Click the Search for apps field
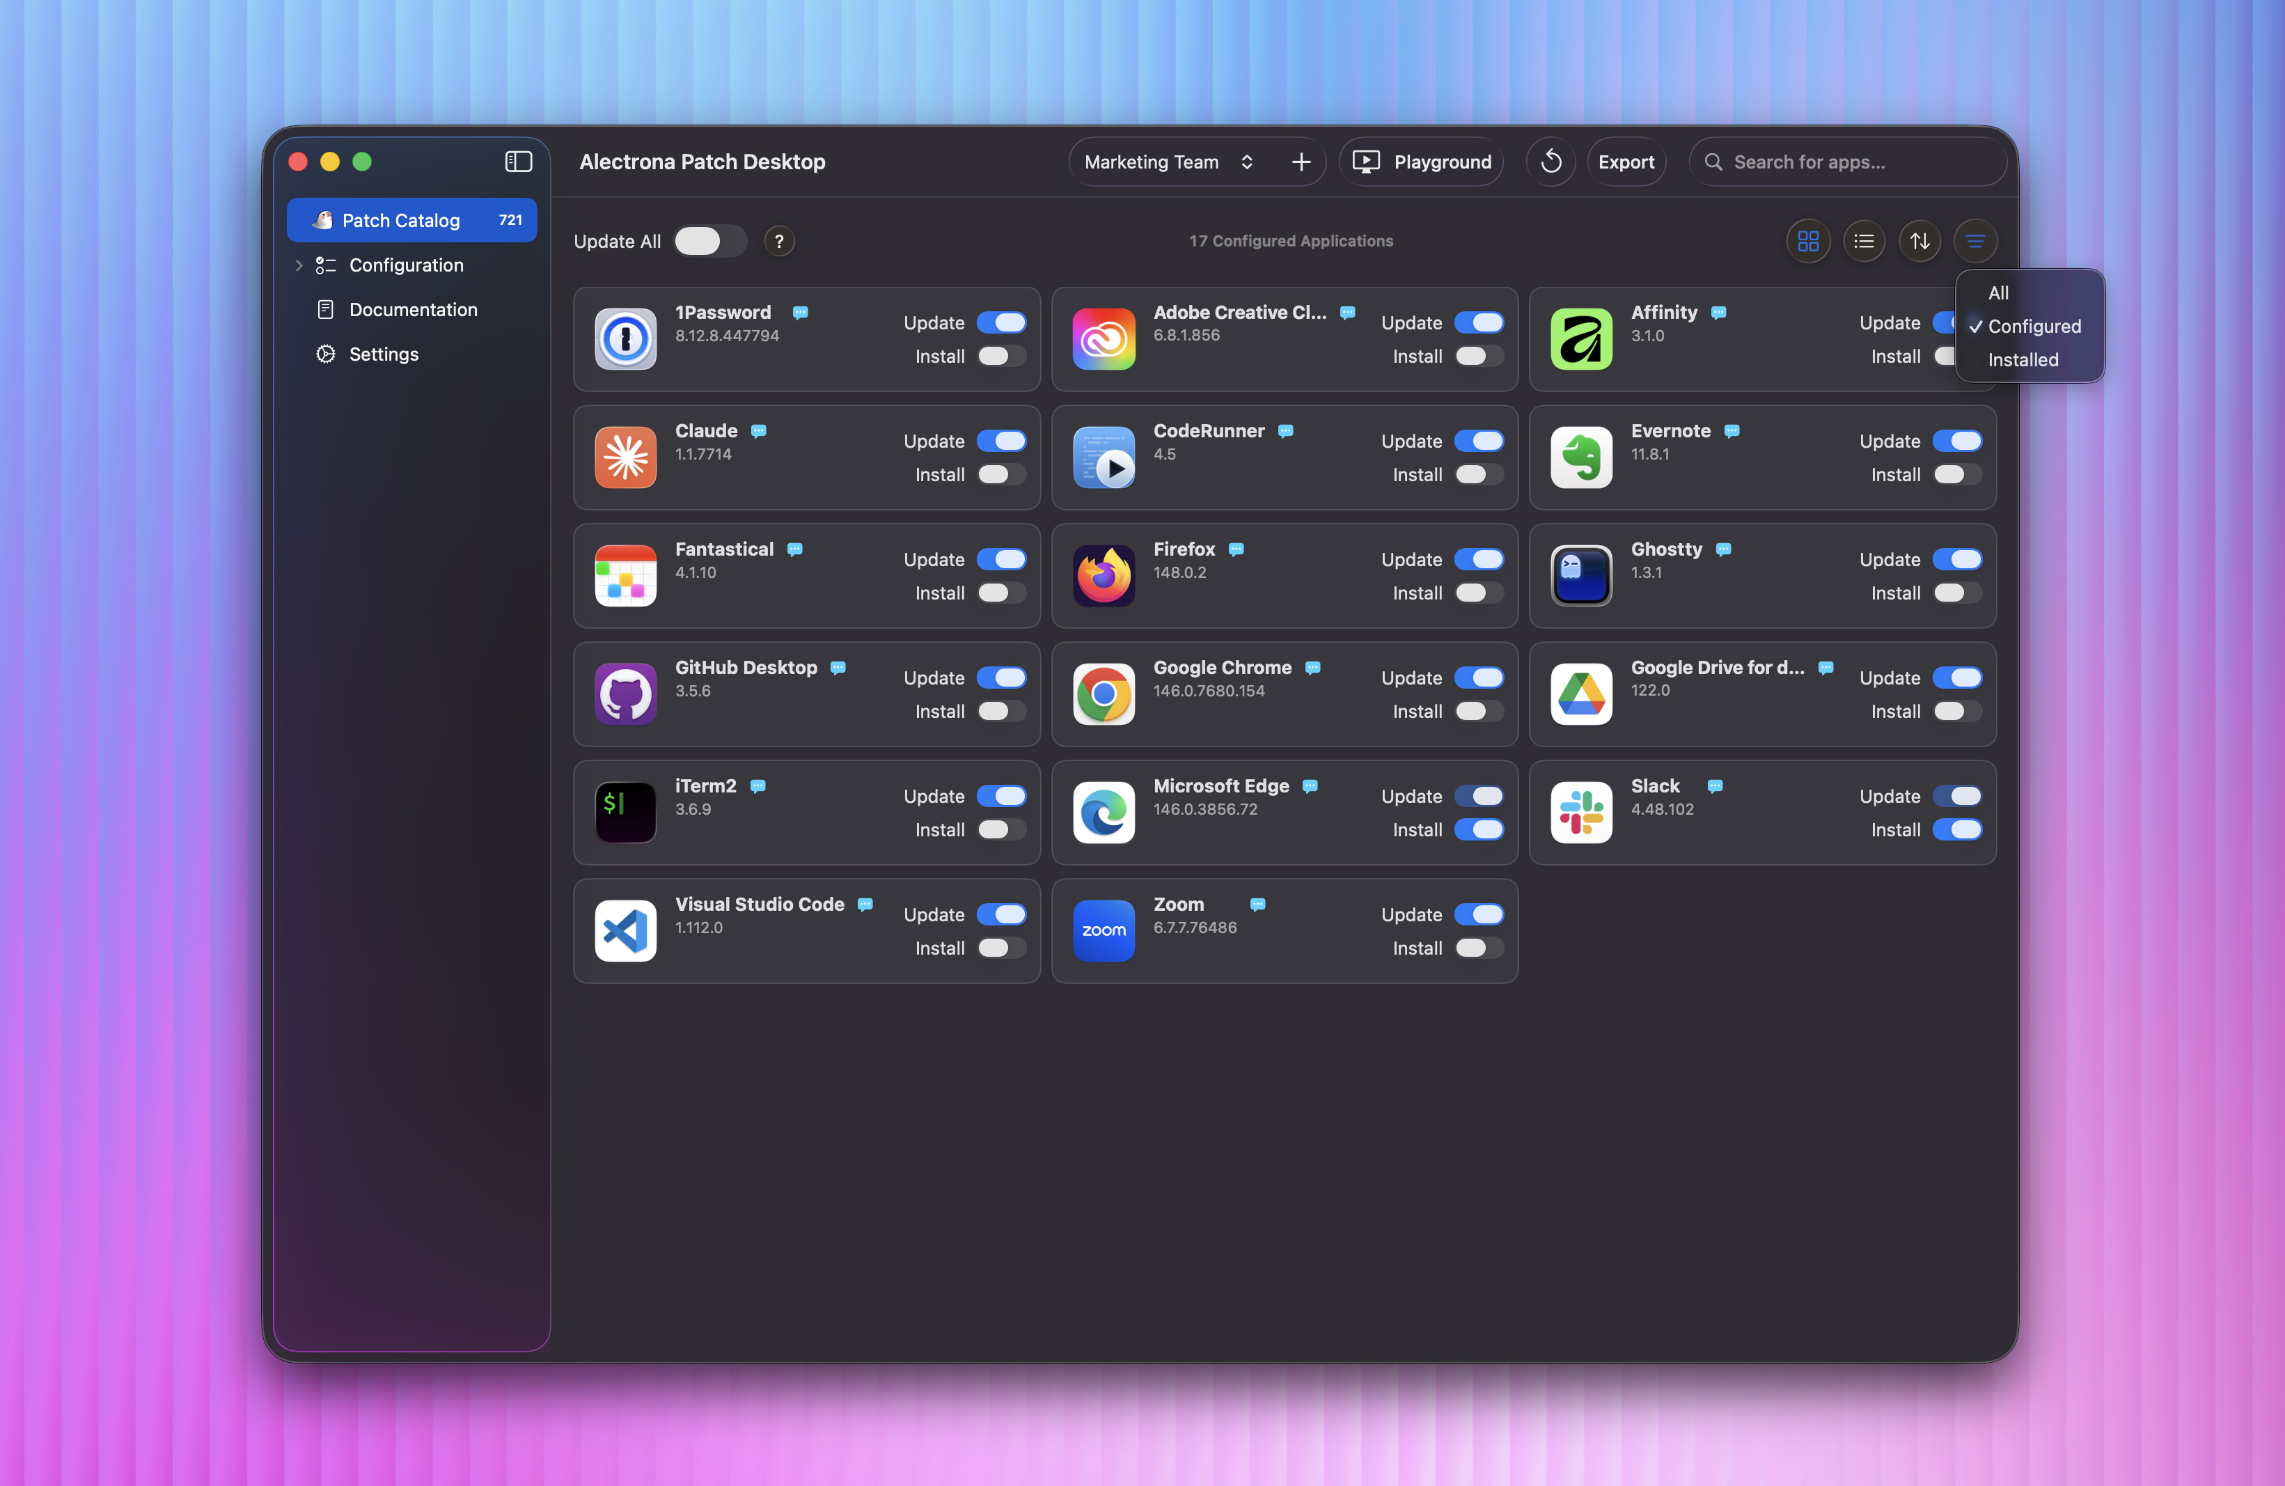Screen dimensions: 2285x1486 coord(1847,162)
